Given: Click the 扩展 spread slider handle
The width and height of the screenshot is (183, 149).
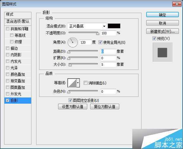Looking at the screenshot, I should point(69,58).
